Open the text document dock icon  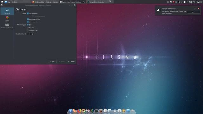[105, 111]
